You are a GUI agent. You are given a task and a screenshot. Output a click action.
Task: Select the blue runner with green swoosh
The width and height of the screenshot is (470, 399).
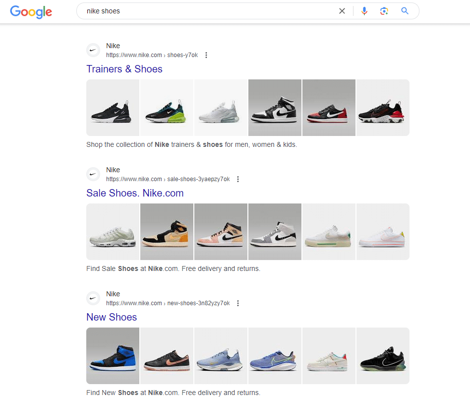coord(275,356)
